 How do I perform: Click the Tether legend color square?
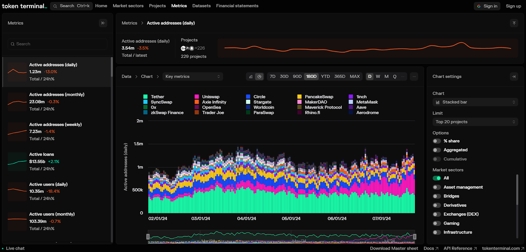145,97
